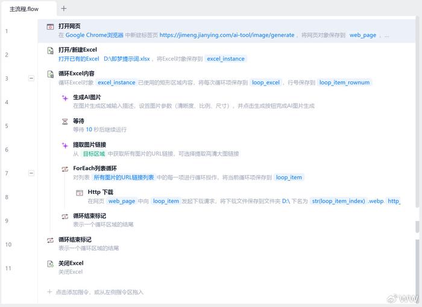
Task: Click the 打开/新建Excel step icon
Action: (50, 51)
